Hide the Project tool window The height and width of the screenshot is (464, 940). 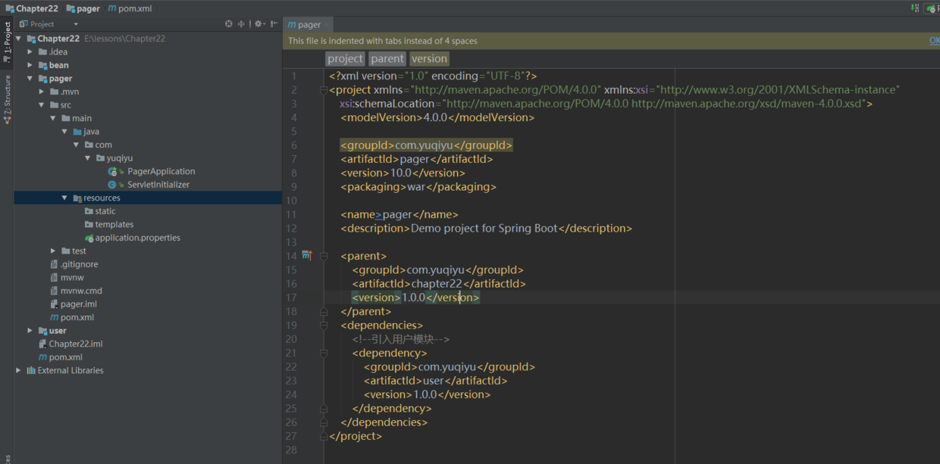[x=274, y=24]
